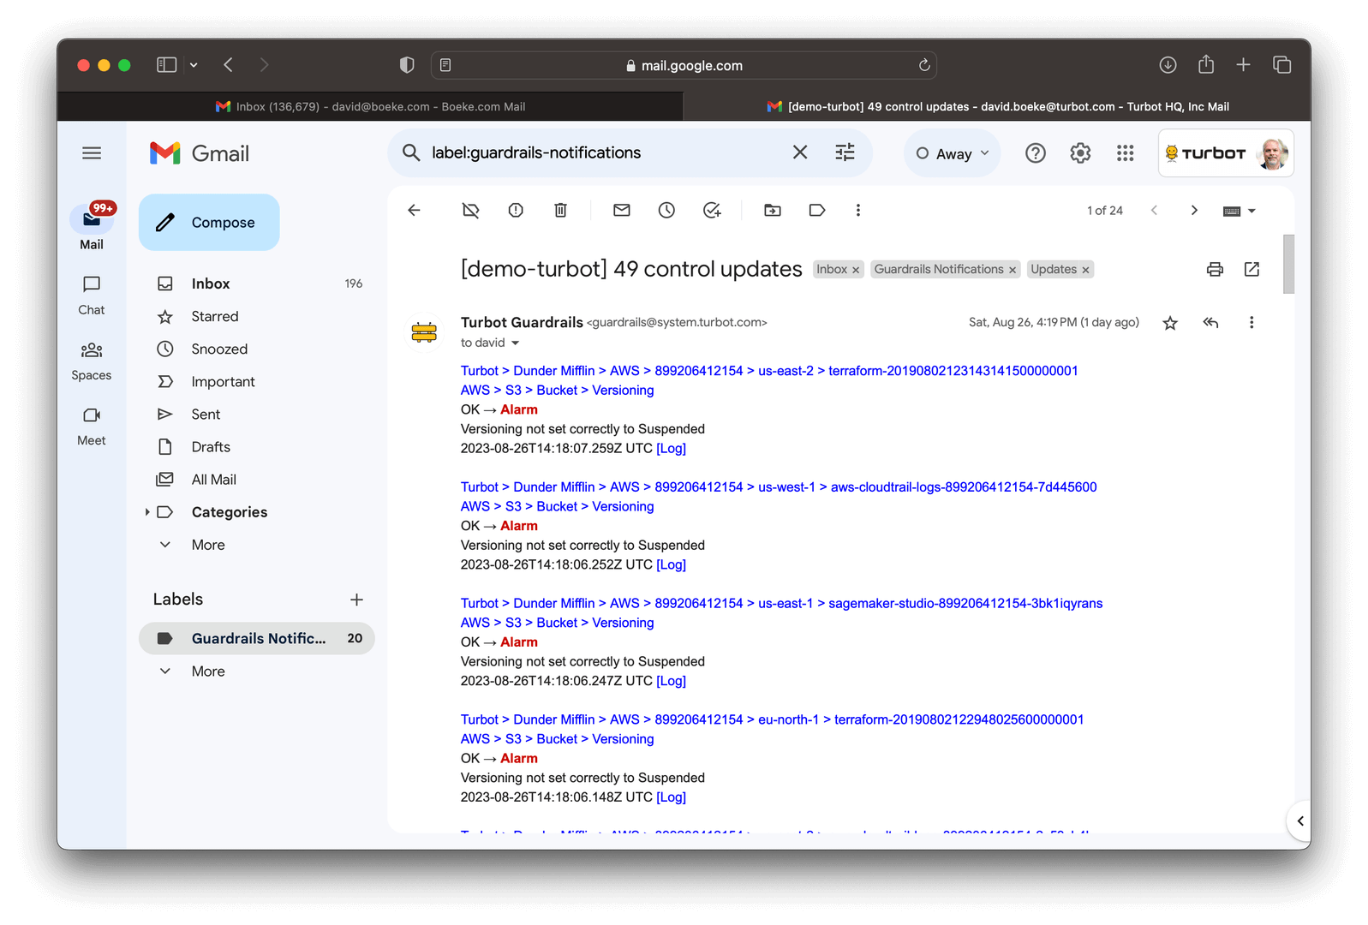The image size is (1368, 925).
Task: Create a new label with plus
Action: 356,600
